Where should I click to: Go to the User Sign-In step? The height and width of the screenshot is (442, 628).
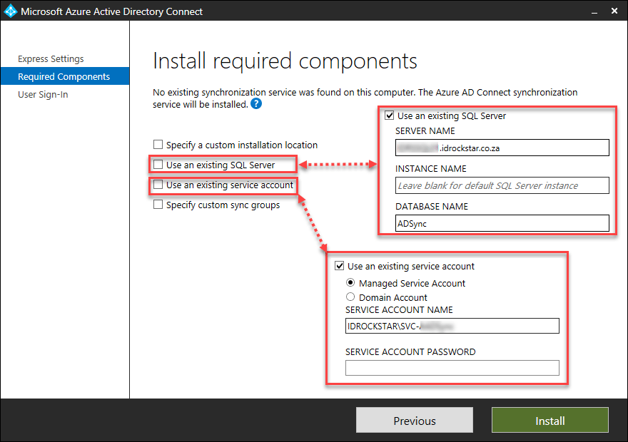pyautogui.click(x=43, y=94)
